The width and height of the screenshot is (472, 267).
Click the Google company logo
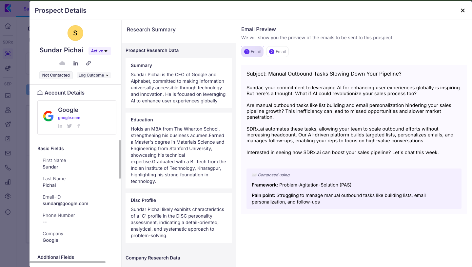click(x=49, y=116)
